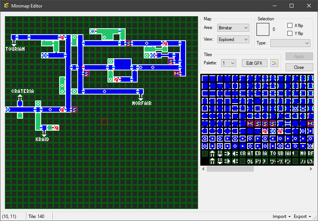This screenshot has width=318, height=221.
Task: Open the Area dropdown showing Brinstar
Action: 233,28
